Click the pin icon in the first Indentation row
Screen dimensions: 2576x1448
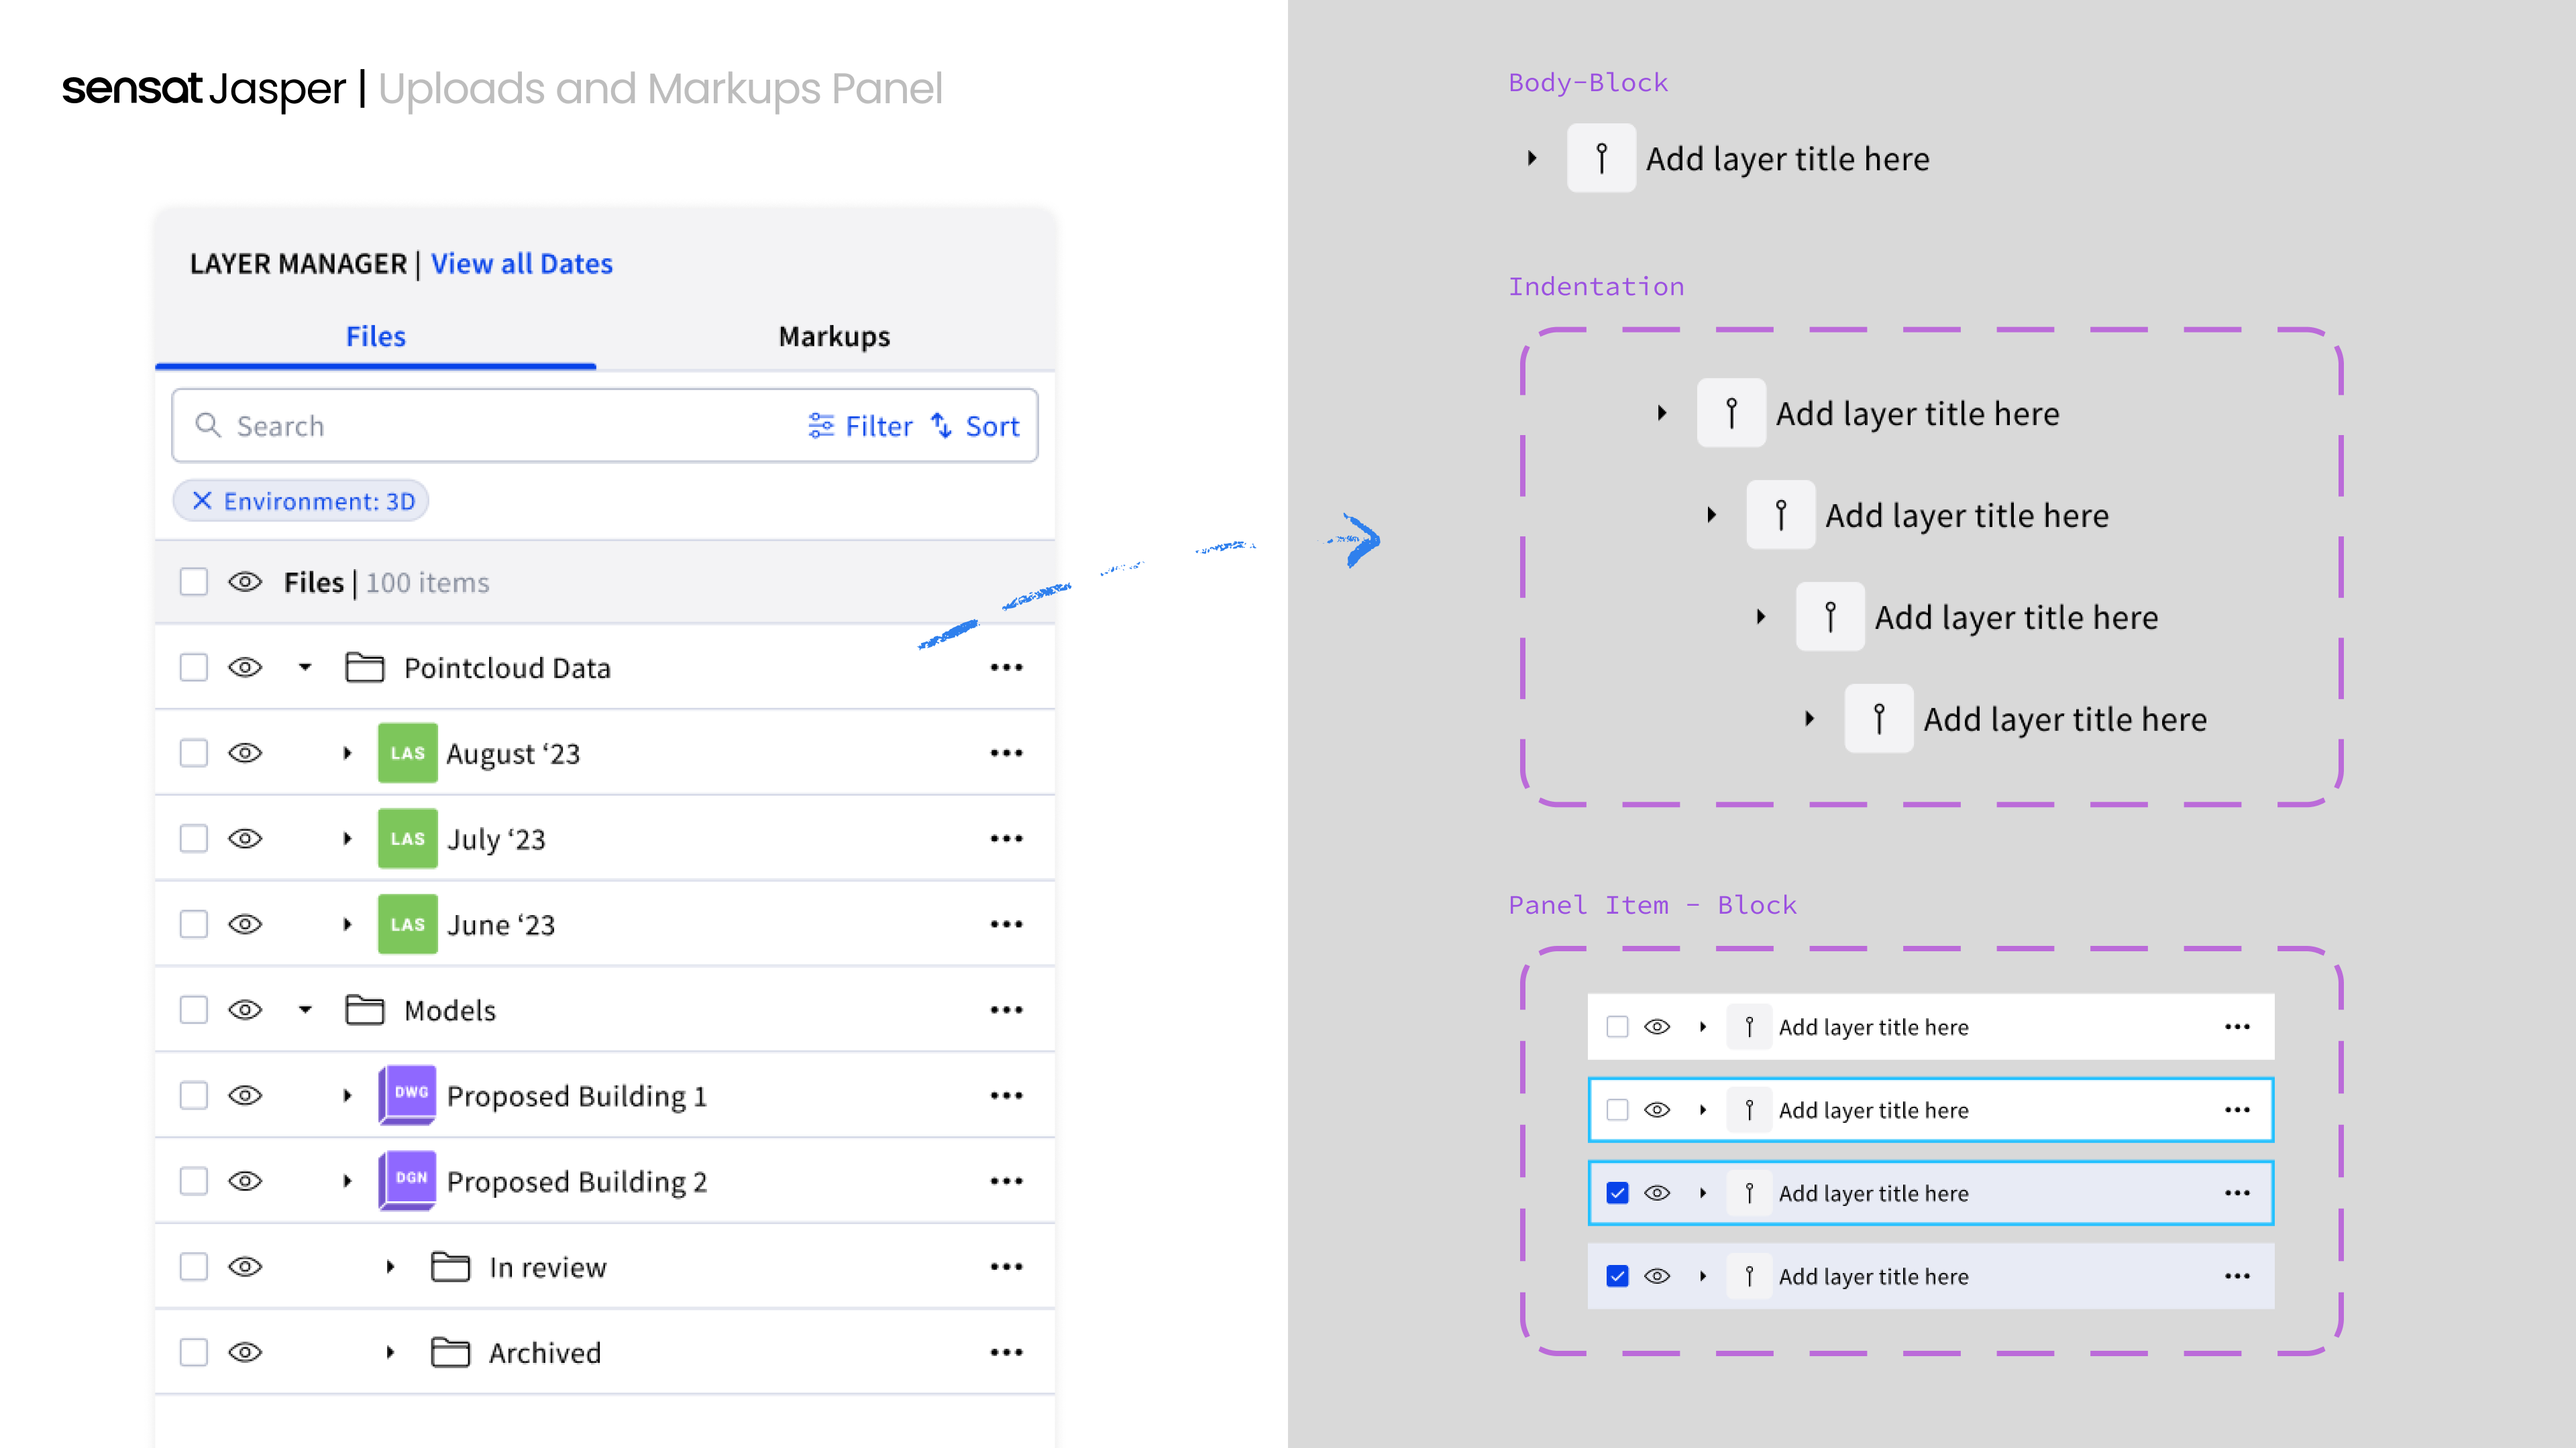point(1731,413)
